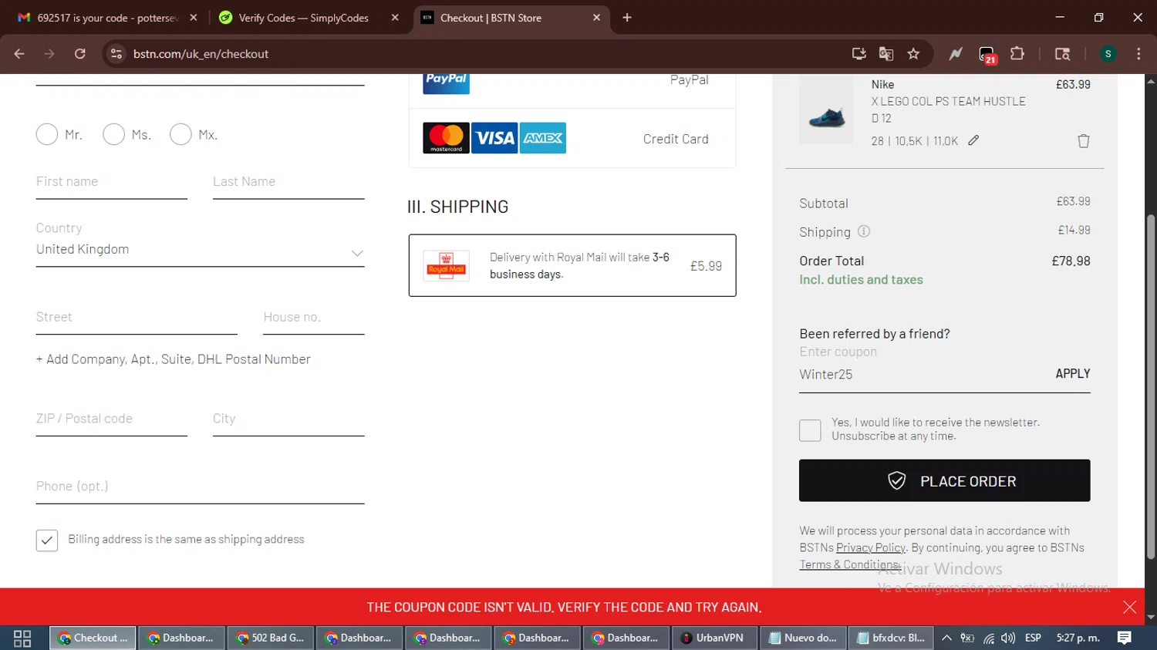Open extension with 21 badge

(x=987, y=55)
